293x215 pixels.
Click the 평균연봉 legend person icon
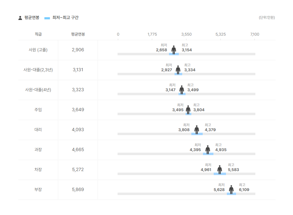(20, 18)
